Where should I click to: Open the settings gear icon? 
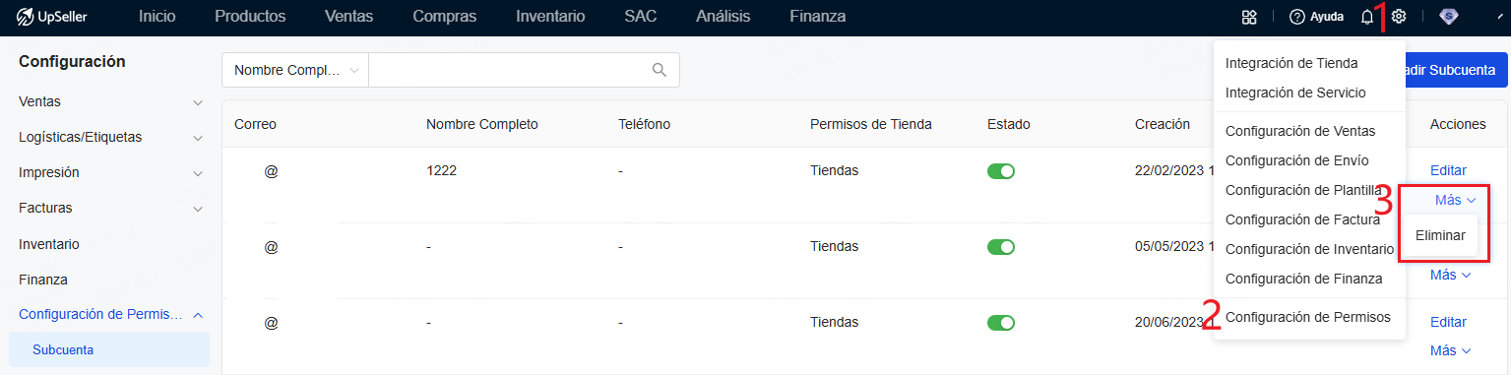(1399, 17)
